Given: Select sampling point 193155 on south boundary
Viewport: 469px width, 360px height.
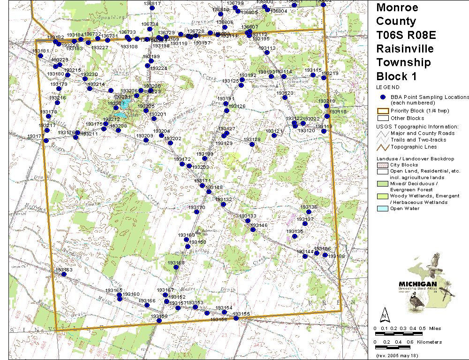Looking at the screenshot, I should click(236, 318).
